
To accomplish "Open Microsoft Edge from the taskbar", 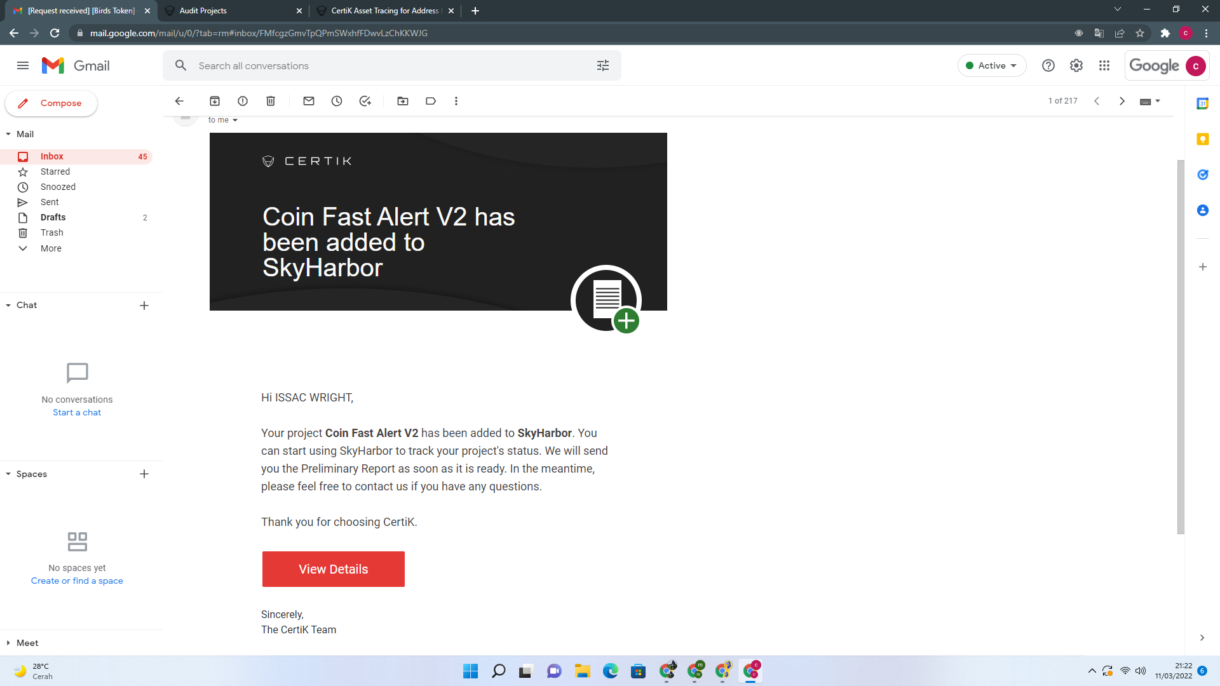I will coord(611,671).
